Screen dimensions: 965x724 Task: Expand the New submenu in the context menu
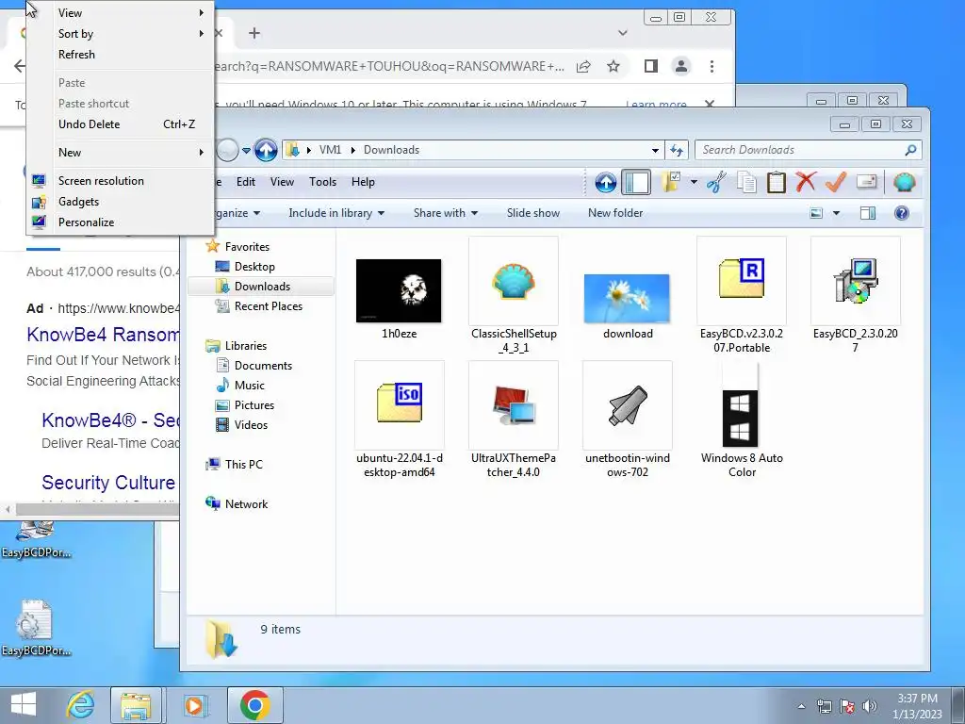coord(120,153)
